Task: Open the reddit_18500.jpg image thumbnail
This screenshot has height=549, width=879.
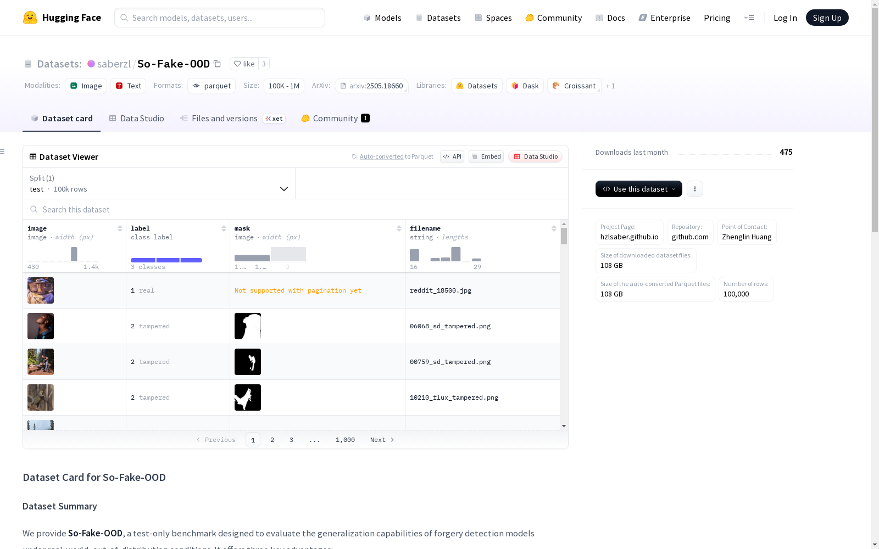Action: [x=41, y=290]
